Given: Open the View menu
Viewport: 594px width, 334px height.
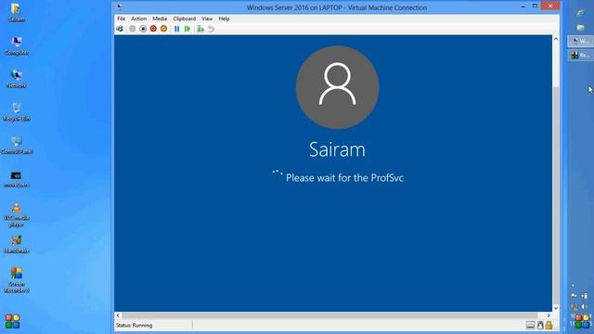Looking at the screenshot, I should [207, 19].
